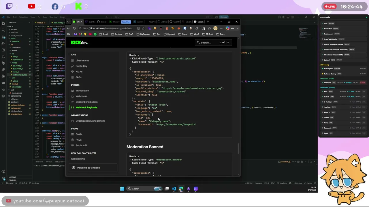Click the Moderation Banned heading
This screenshot has width=369, height=207.
[x=145, y=147]
